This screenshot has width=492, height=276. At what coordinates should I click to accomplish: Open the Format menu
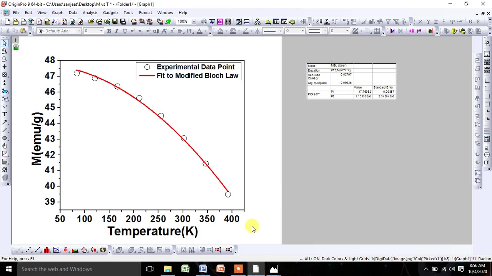145,13
